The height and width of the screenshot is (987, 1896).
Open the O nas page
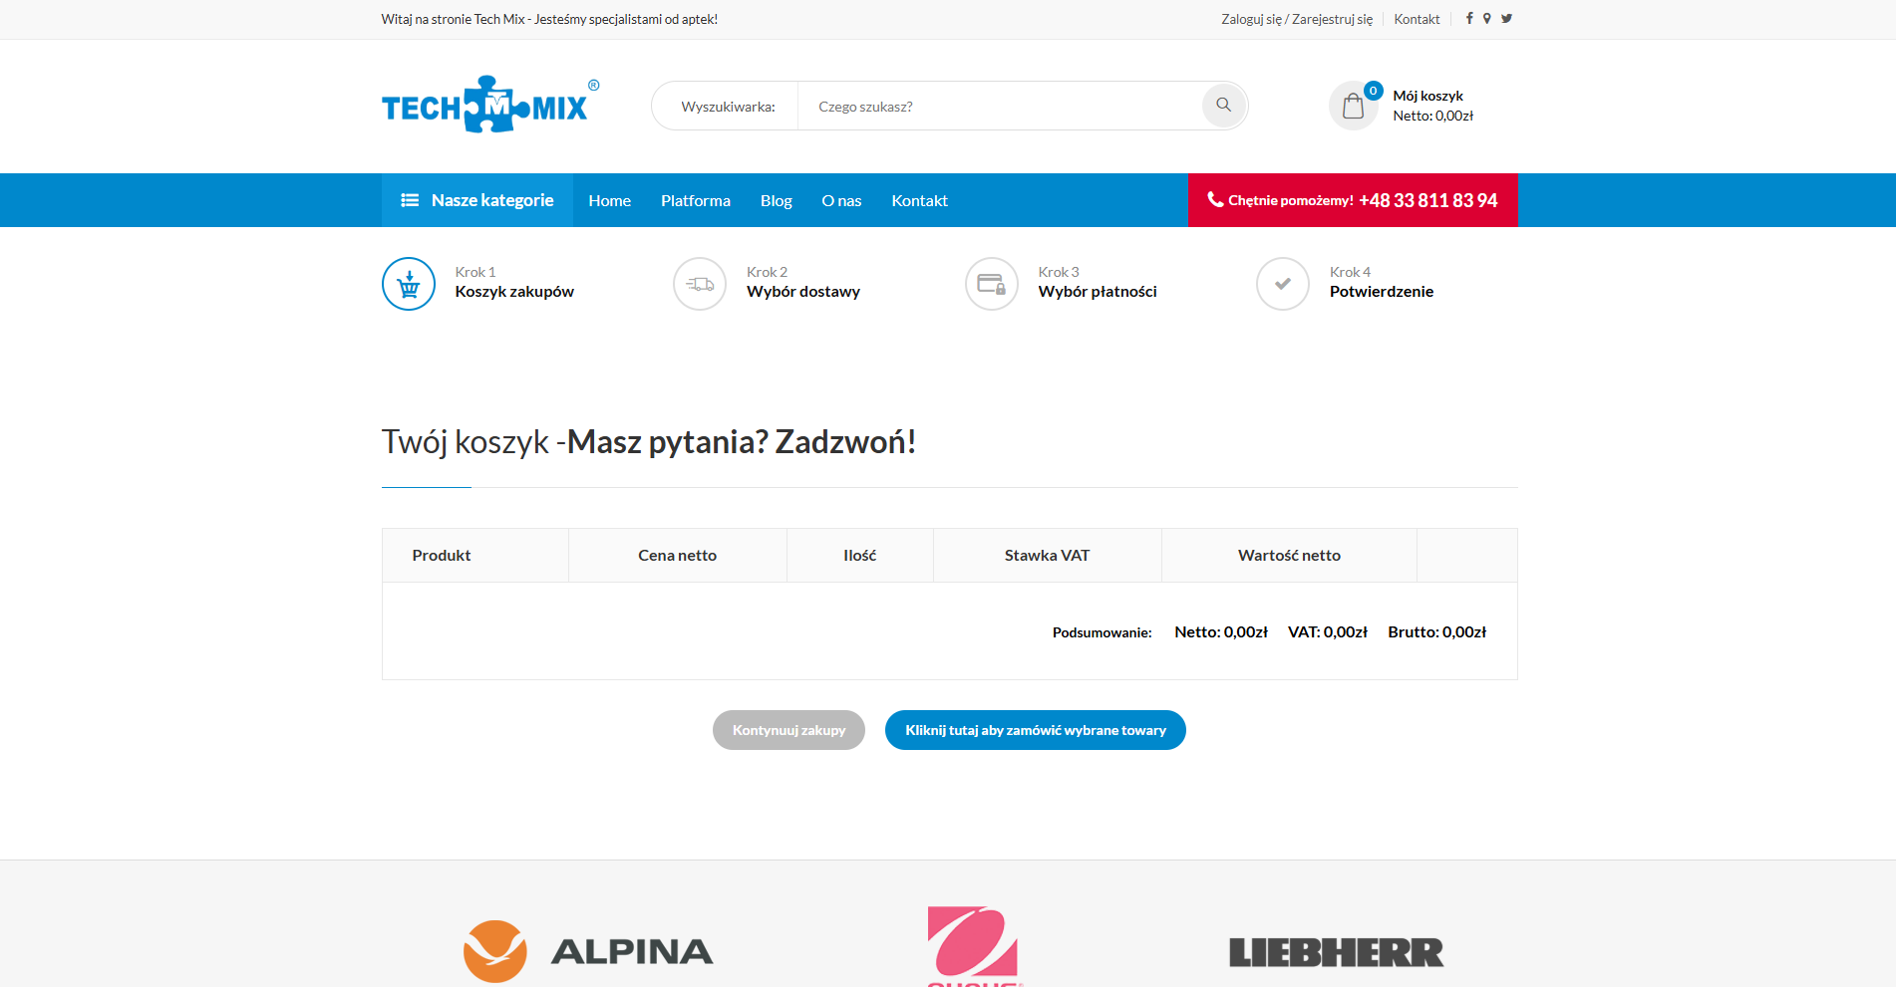(x=841, y=200)
